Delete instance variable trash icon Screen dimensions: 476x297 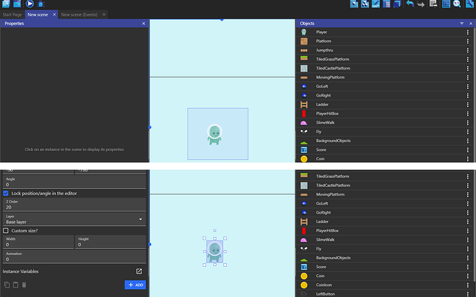[24, 285]
